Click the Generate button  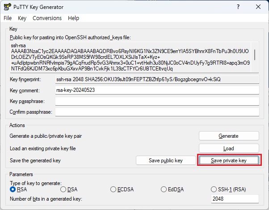pos(229,136)
